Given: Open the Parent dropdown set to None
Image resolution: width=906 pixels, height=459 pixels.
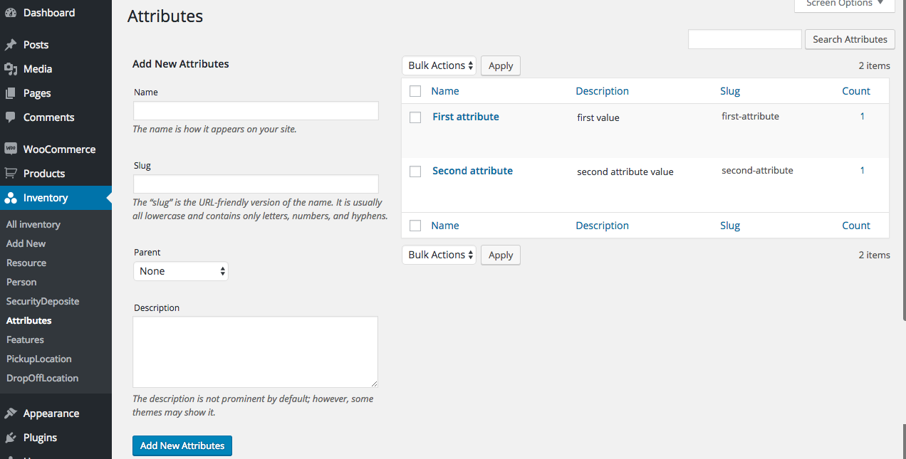Looking at the screenshot, I should [x=181, y=271].
